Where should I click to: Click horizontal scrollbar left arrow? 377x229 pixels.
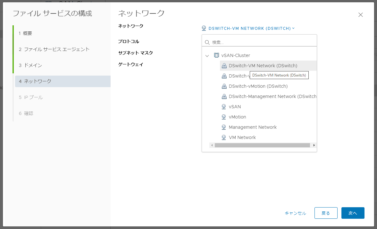point(212,145)
